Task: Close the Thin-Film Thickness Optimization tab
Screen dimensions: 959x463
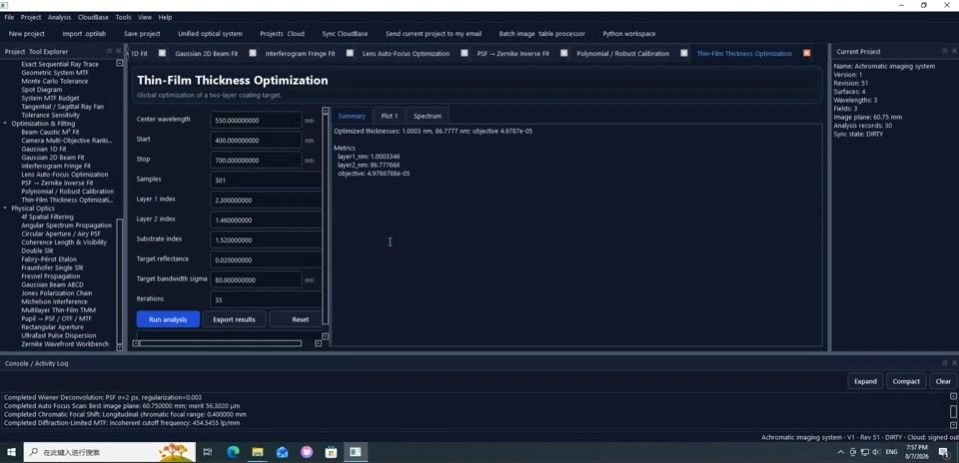Action: point(807,54)
